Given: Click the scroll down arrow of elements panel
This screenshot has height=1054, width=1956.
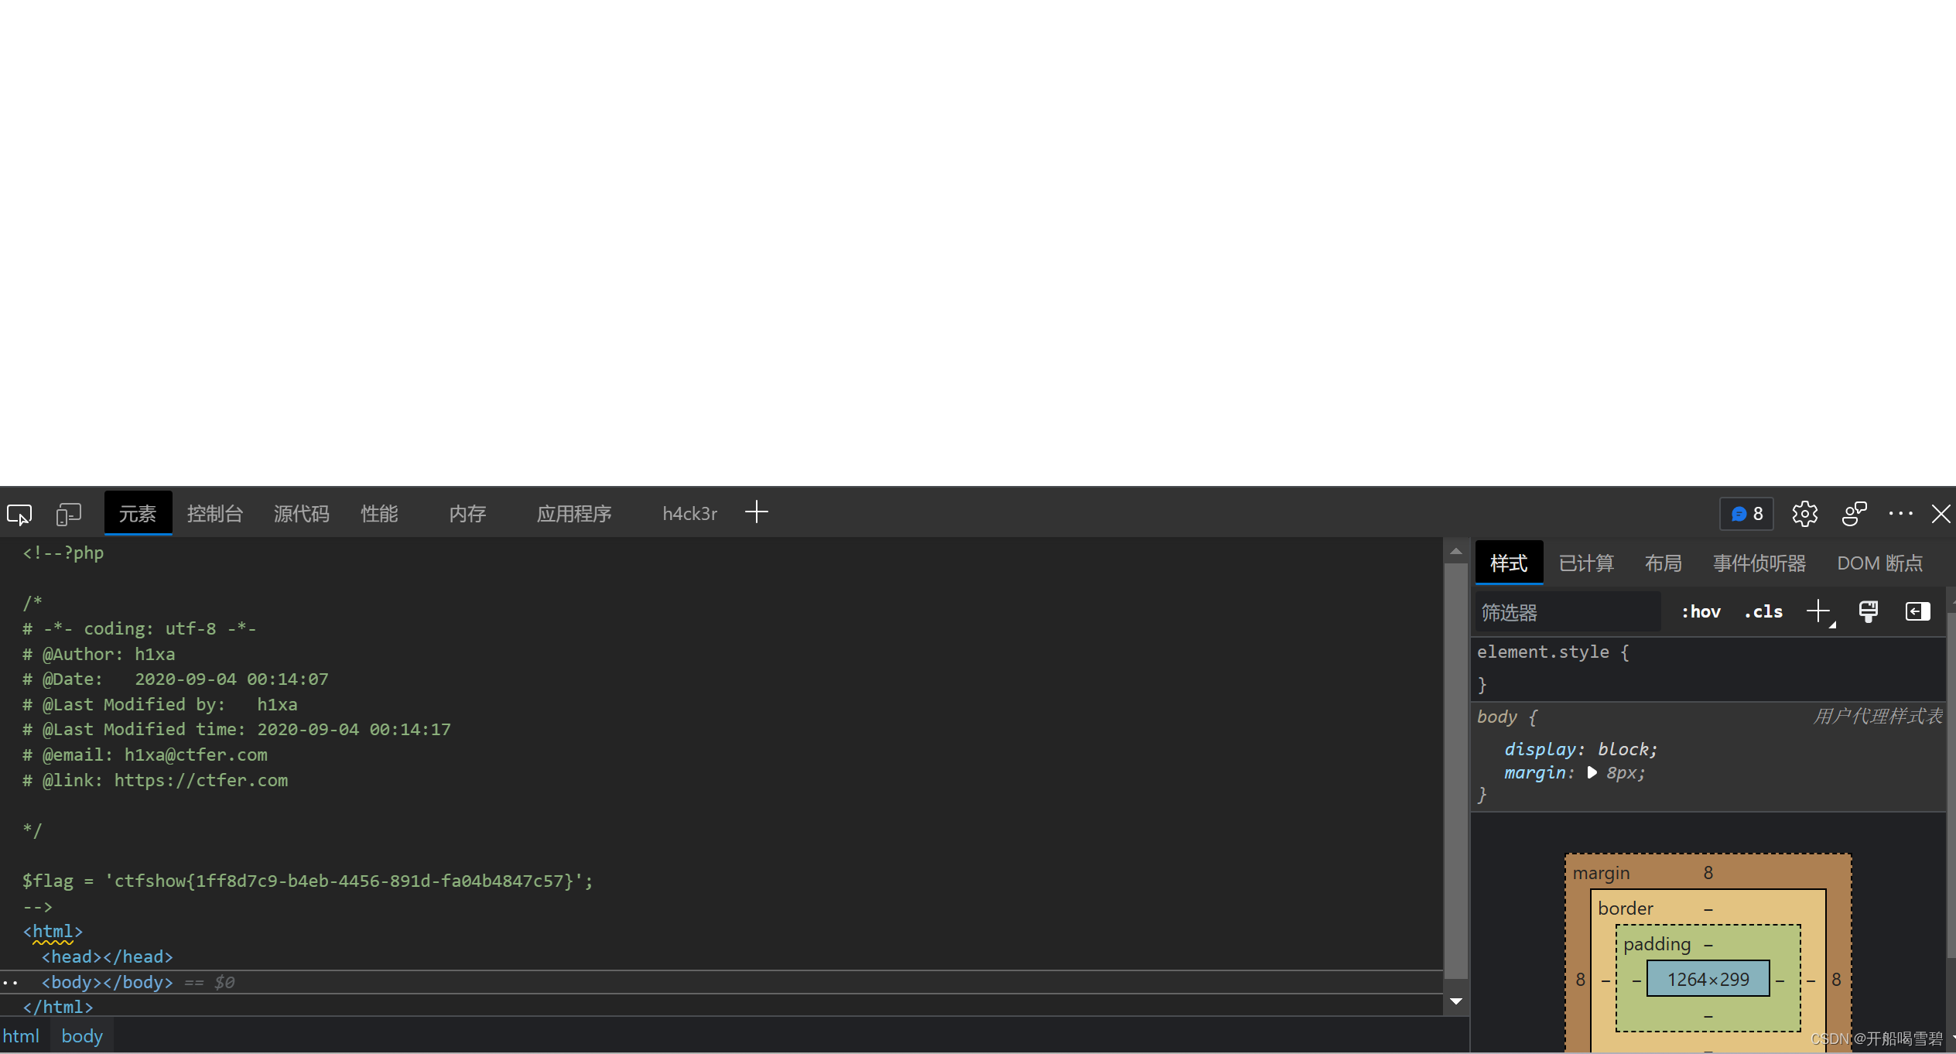Looking at the screenshot, I should tap(1455, 1001).
